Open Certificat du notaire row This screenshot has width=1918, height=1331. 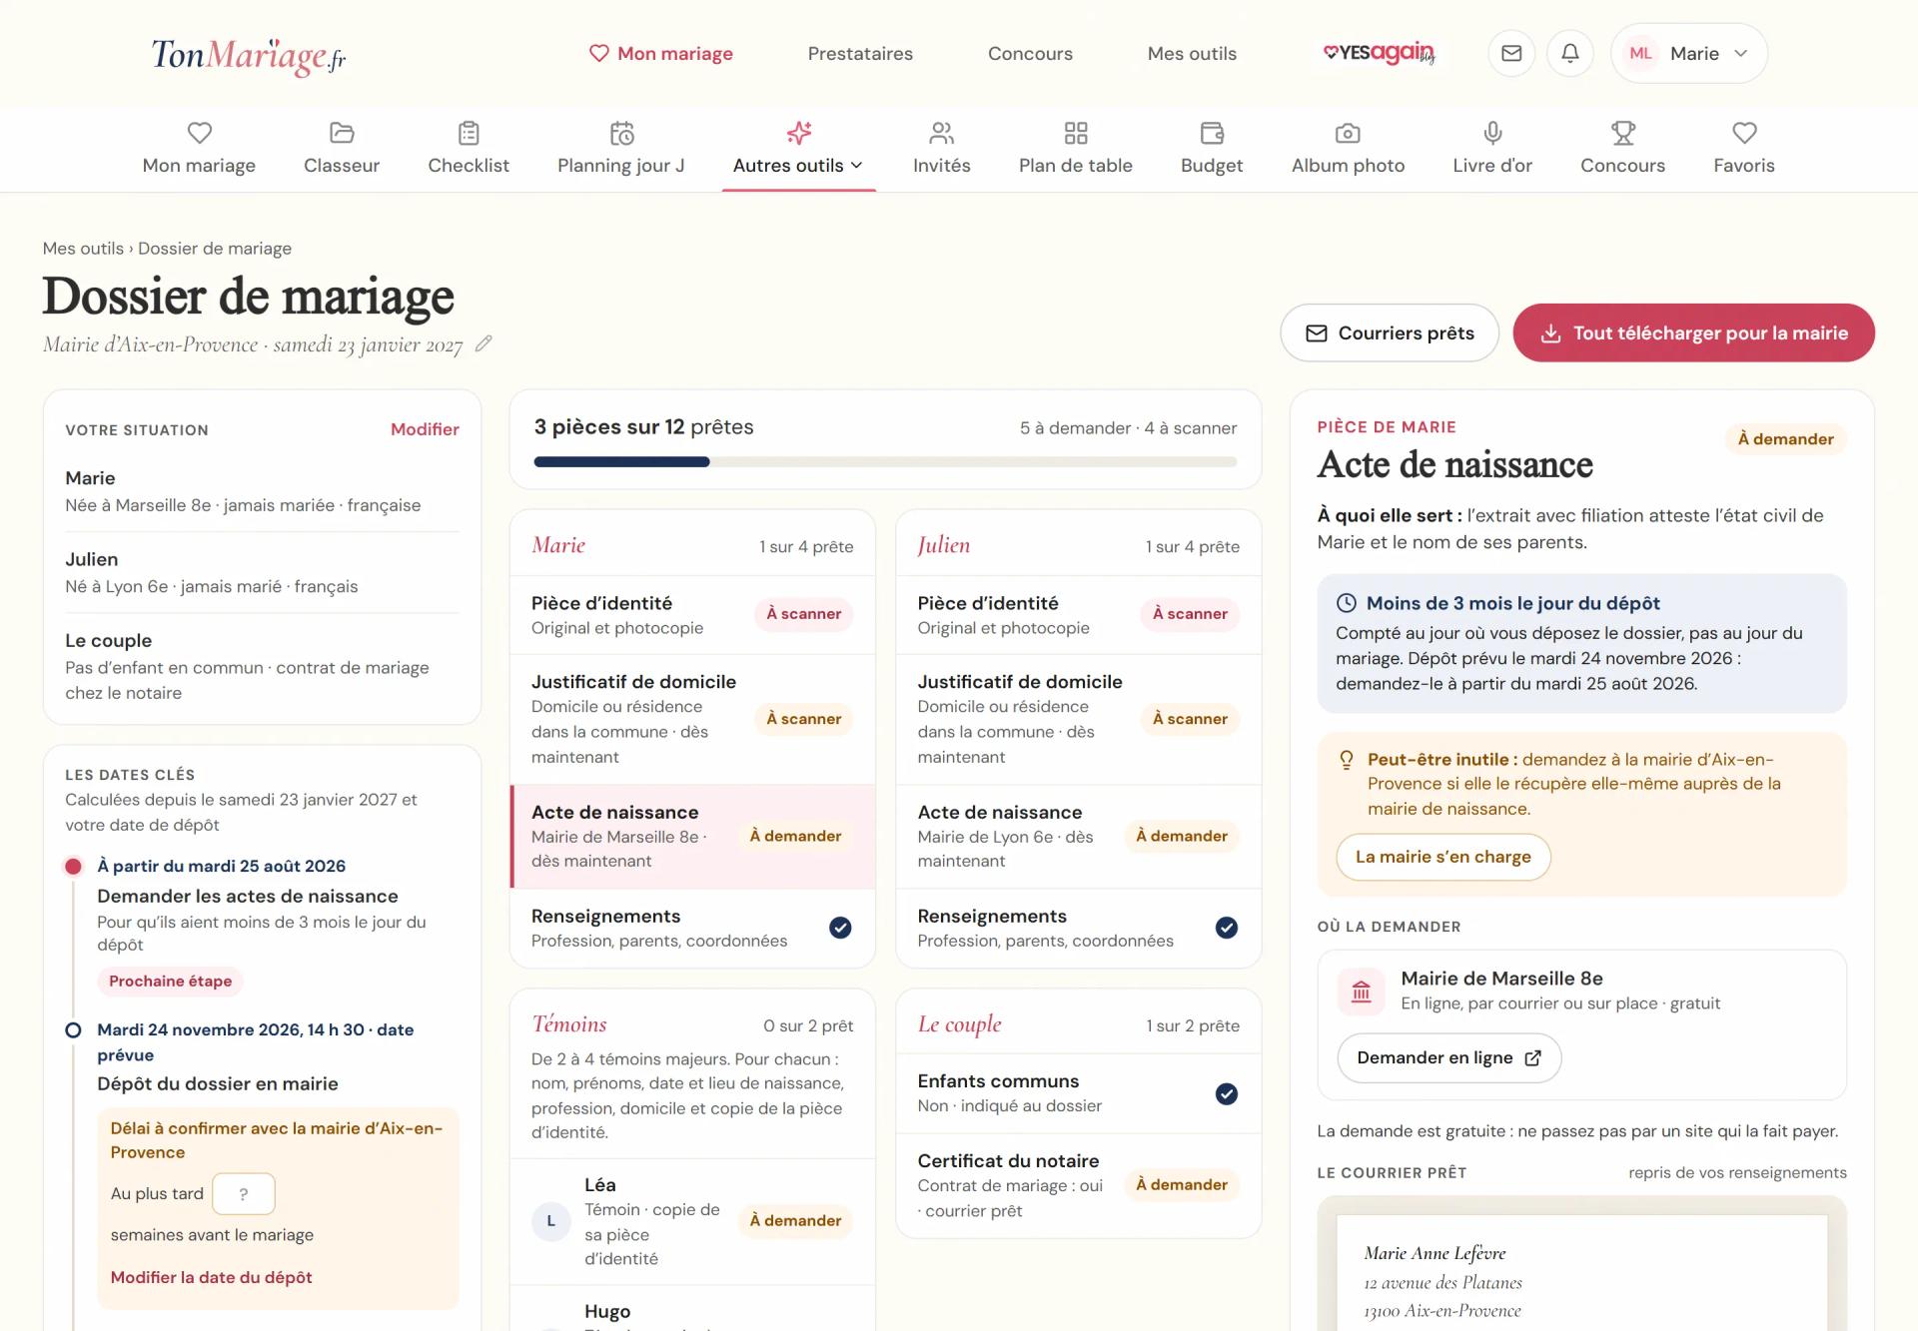pos(1079,1185)
